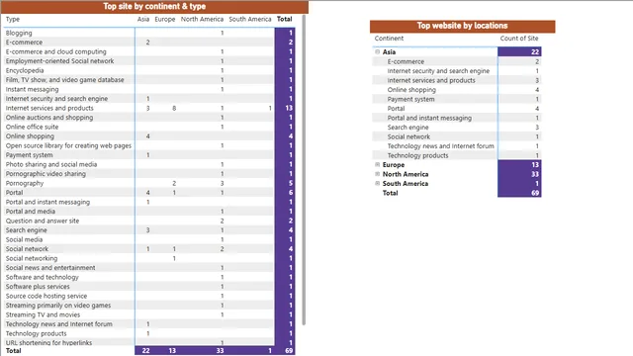Click the Continent column header
The height and width of the screenshot is (356, 633).
(x=389, y=39)
